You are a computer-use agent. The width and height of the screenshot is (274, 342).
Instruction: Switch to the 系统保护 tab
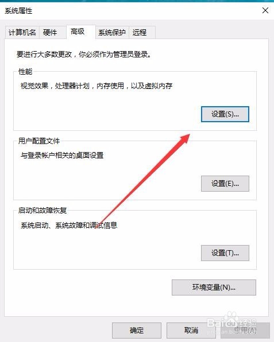(112, 33)
